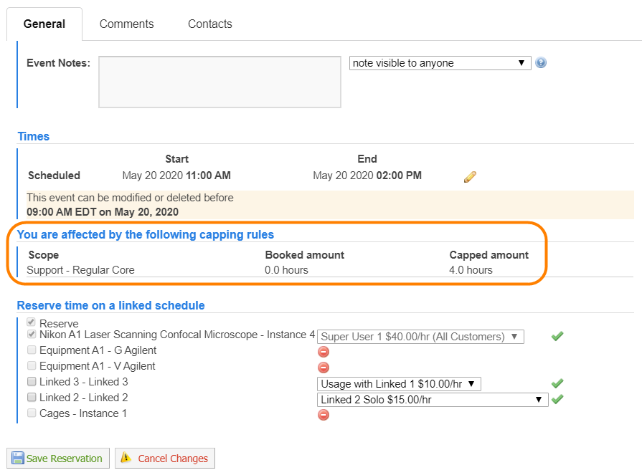Open the Linked 2 Solo $15.00/hr dropdown
642x475 pixels.
433,400
